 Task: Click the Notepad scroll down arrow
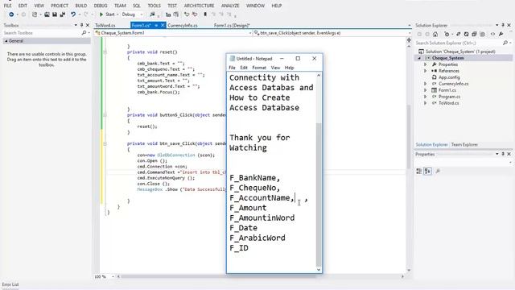pos(319,270)
